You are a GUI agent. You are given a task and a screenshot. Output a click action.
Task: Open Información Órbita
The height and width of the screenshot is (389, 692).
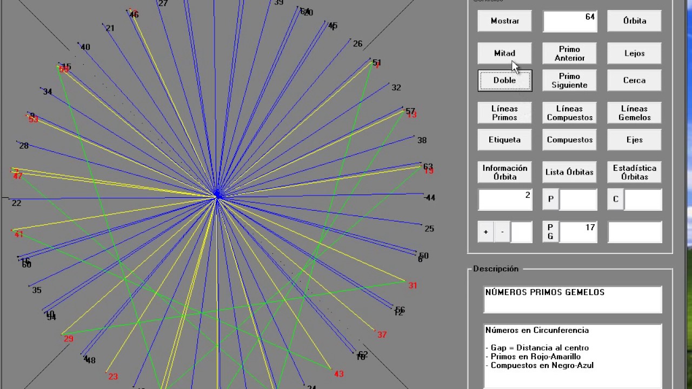point(505,172)
